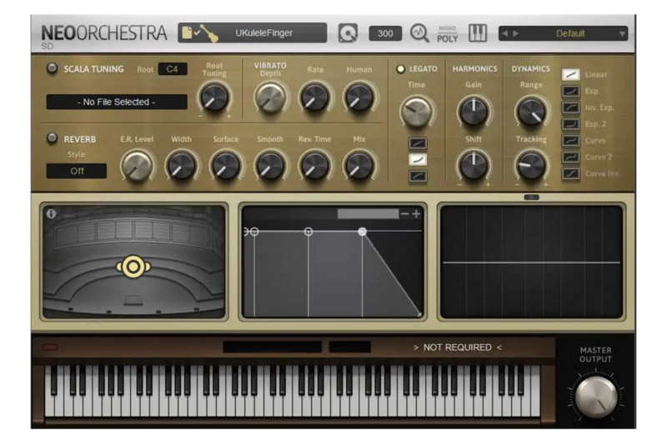Image resolution: width=667 pixels, height=444 pixels.
Task: Click the magnifier waveform icon
Action: coord(420,33)
